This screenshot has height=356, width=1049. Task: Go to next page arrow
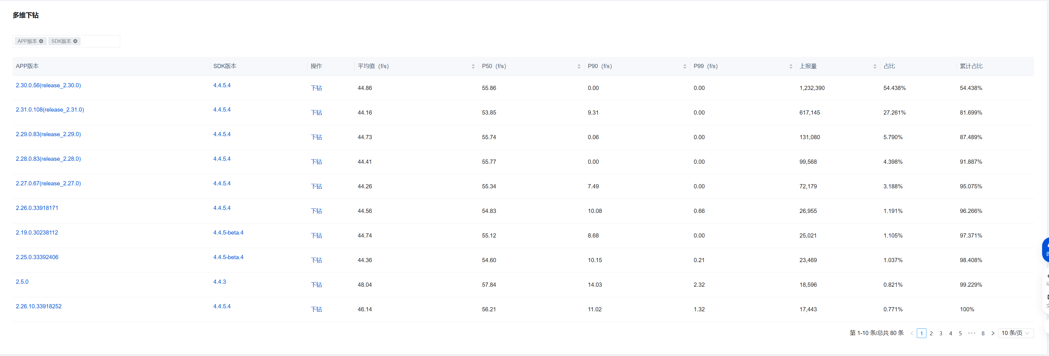tap(993, 333)
